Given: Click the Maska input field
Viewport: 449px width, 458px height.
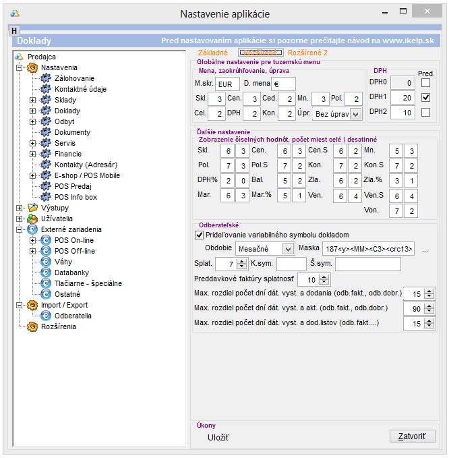Looking at the screenshot, I should (x=359, y=249).
